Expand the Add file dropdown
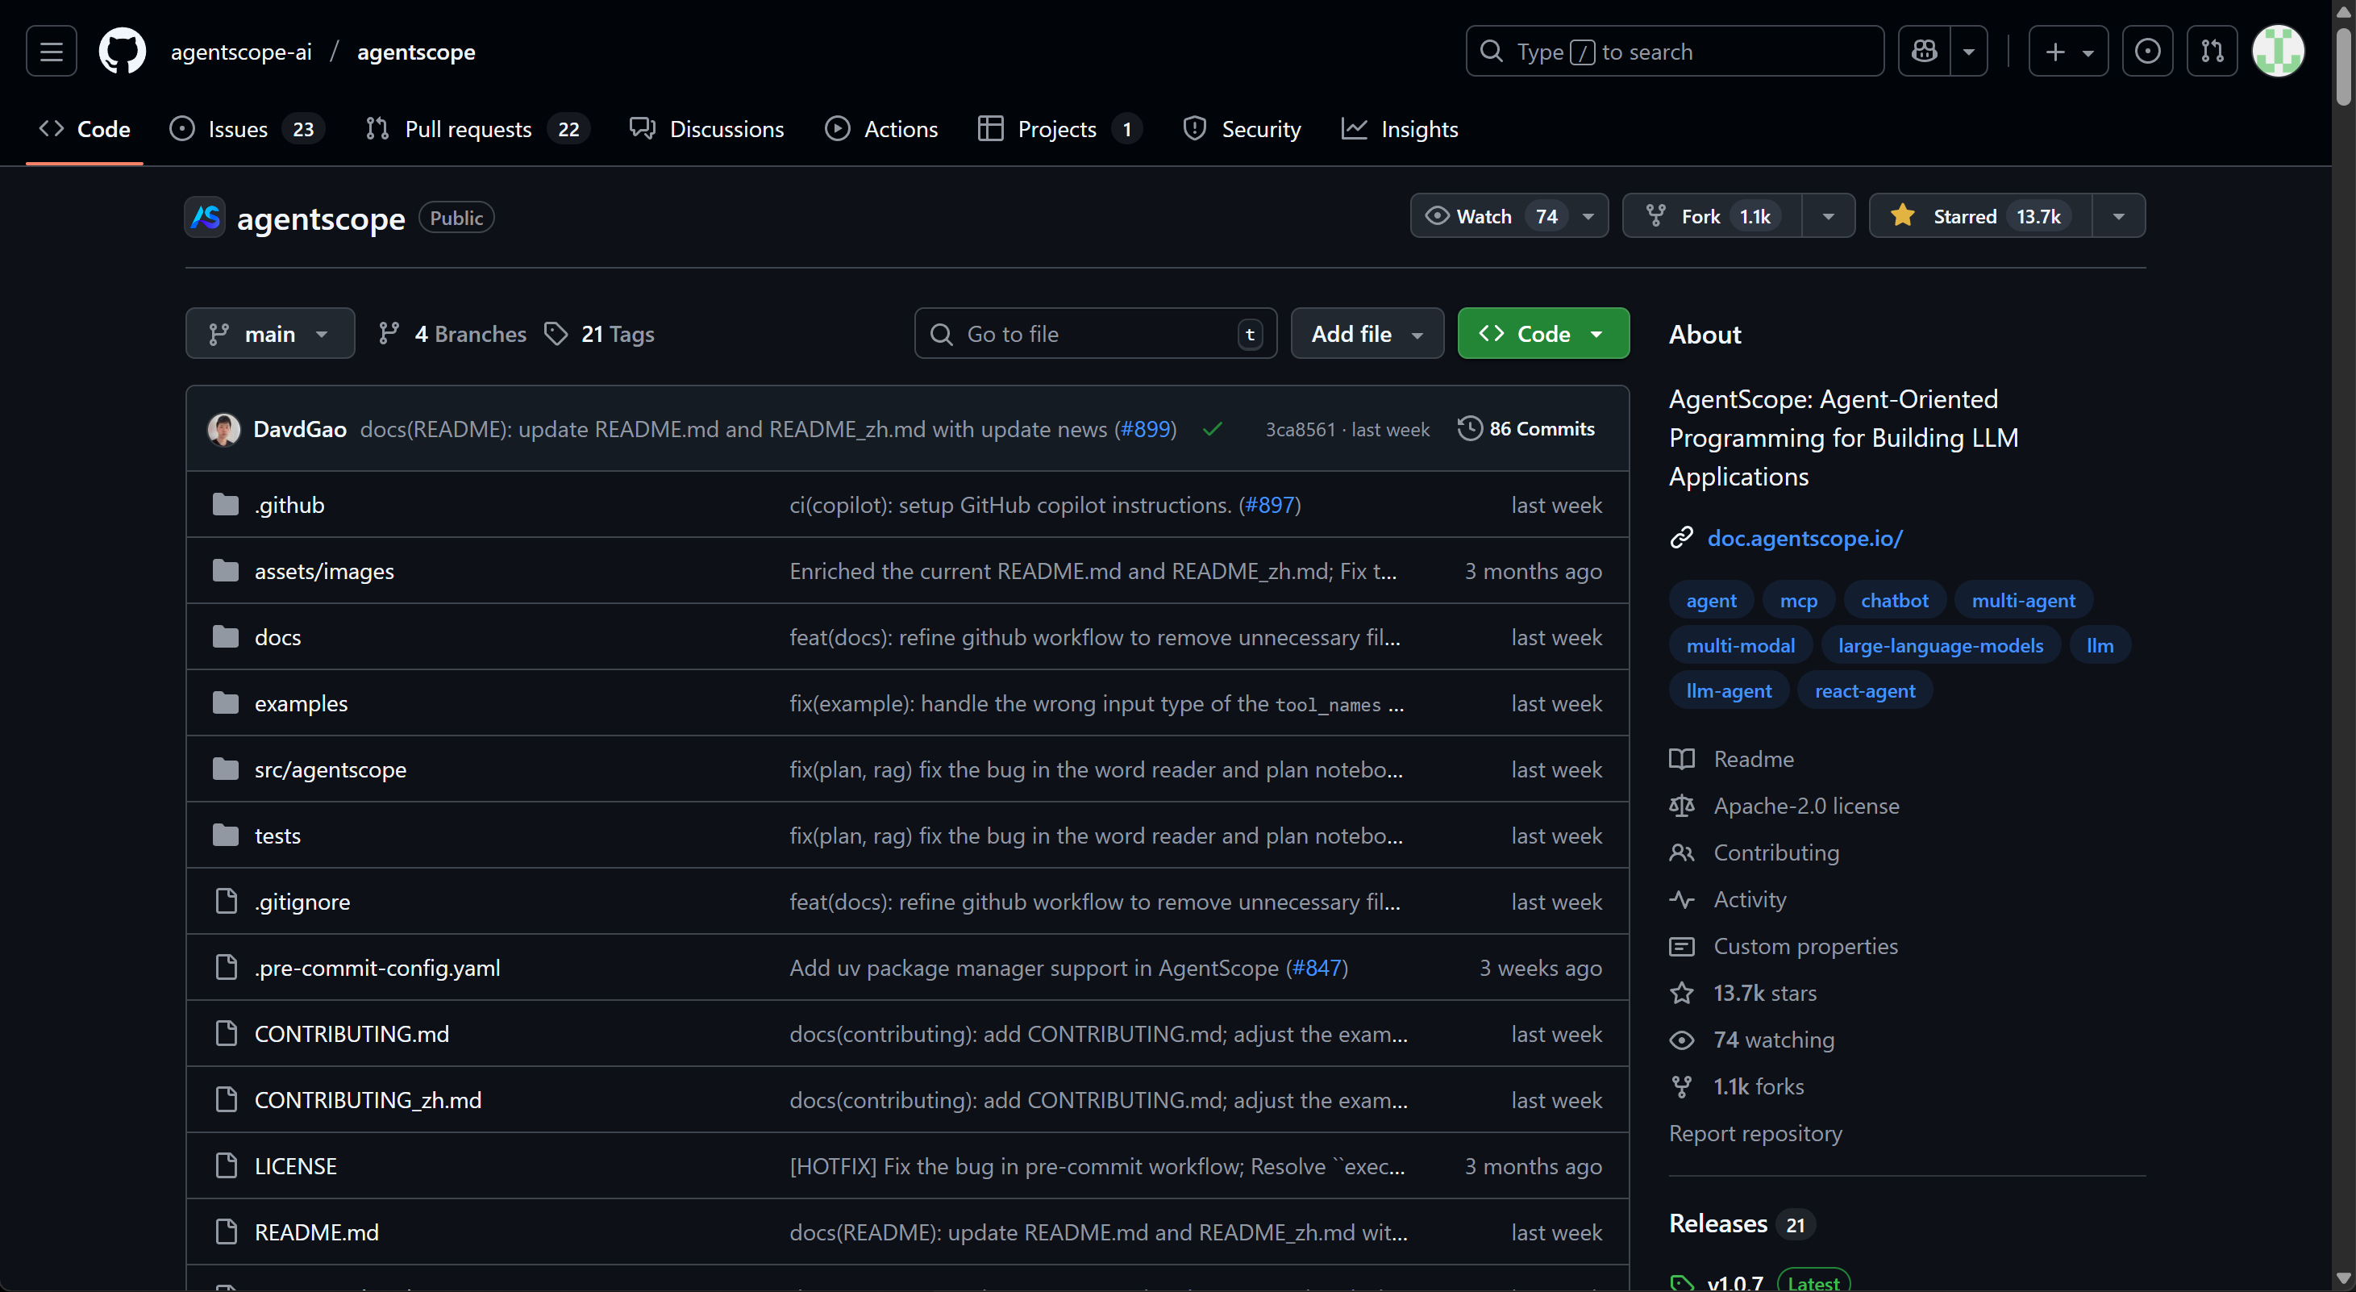The width and height of the screenshot is (2356, 1292). tap(1367, 334)
